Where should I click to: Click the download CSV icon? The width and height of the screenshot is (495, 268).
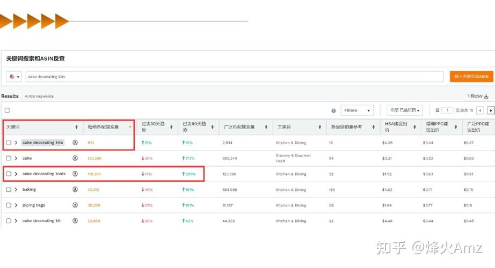click(x=486, y=96)
